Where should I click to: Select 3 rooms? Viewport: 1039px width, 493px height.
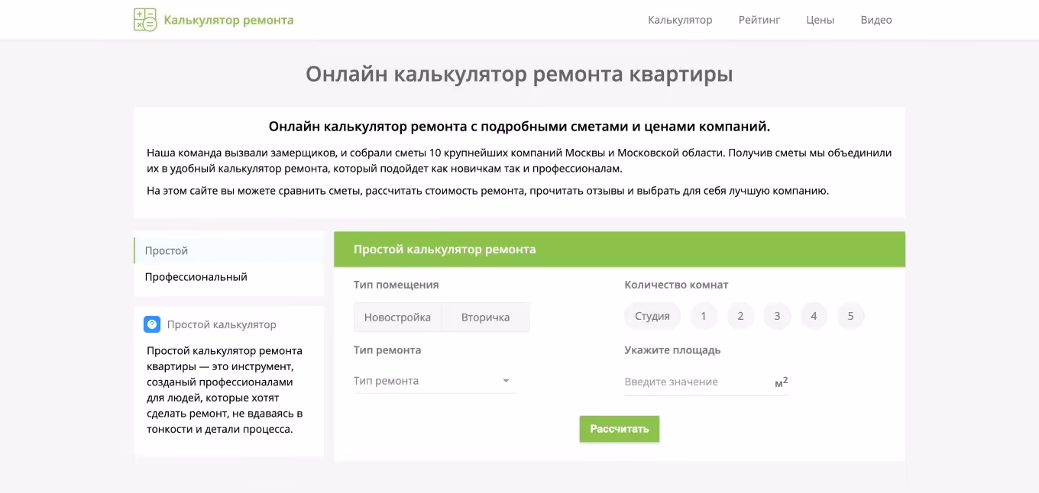777,316
